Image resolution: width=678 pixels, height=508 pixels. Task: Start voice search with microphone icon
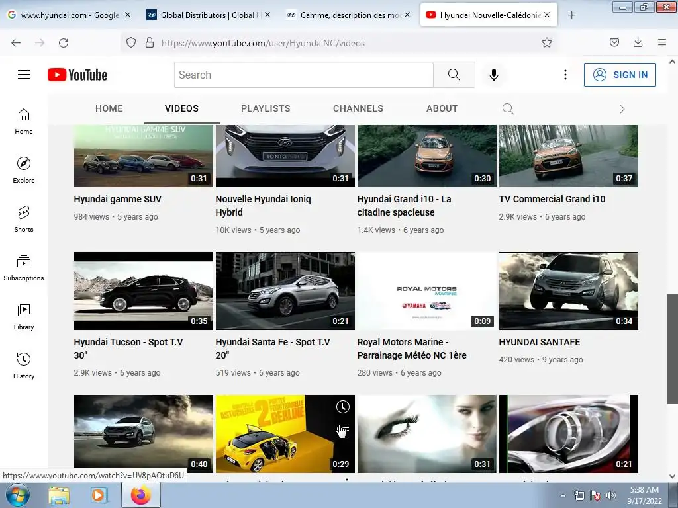[494, 75]
